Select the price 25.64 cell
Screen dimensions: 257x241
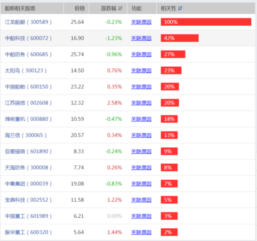coord(77,22)
